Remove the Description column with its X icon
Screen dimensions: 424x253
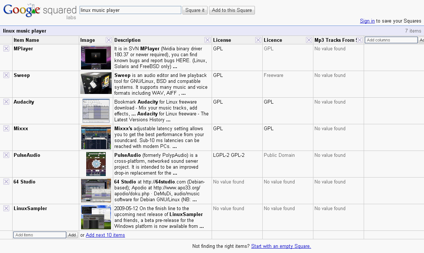pyautogui.click(x=208, y=40)
